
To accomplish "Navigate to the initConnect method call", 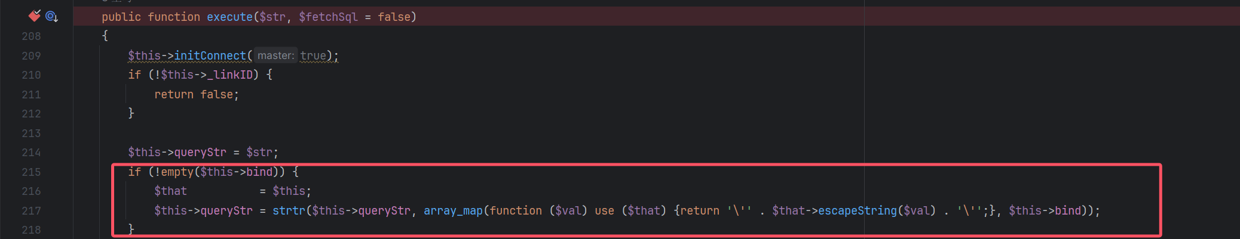I will coord(210,55).
